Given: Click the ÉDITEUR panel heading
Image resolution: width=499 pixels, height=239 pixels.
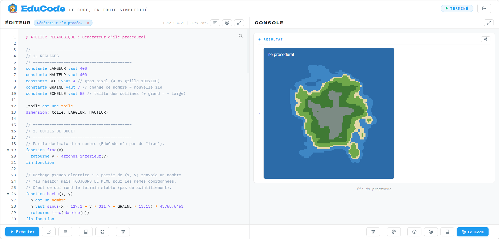Looking at the screenshot, I should tap(18, 23).
